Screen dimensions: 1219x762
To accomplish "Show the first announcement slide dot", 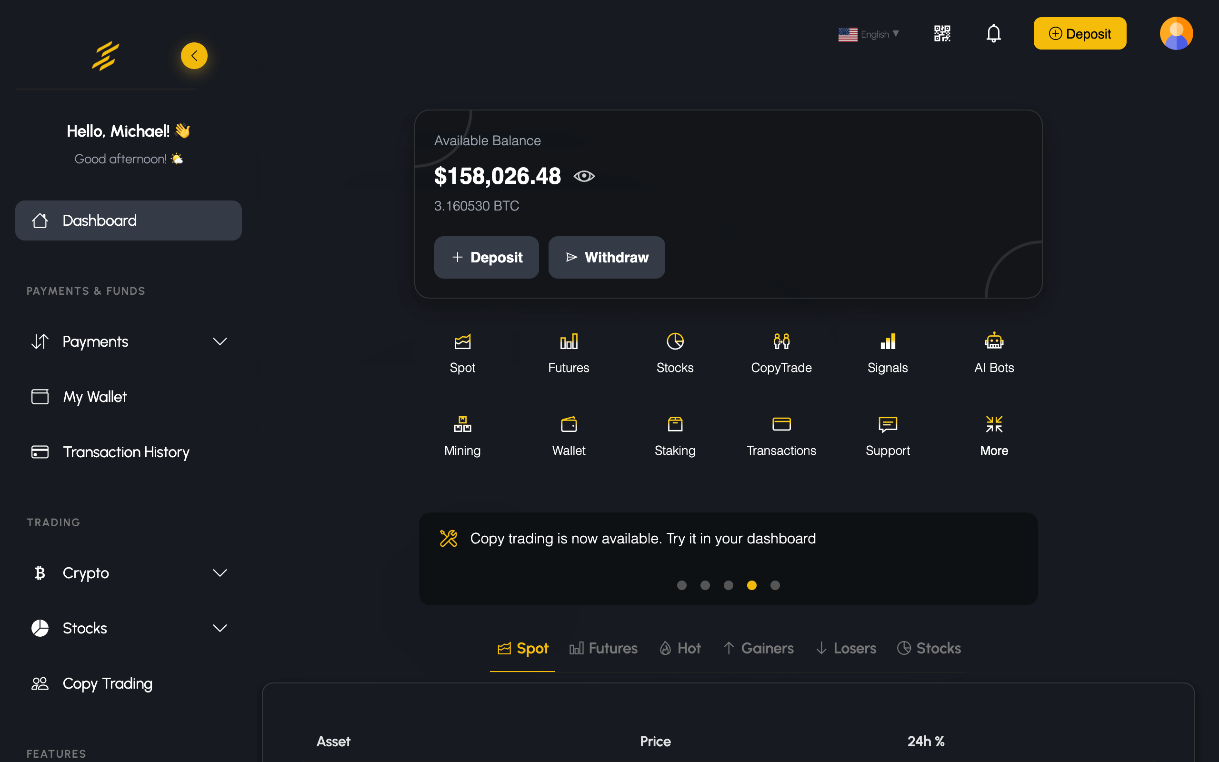I will click(x=681, y=585).
